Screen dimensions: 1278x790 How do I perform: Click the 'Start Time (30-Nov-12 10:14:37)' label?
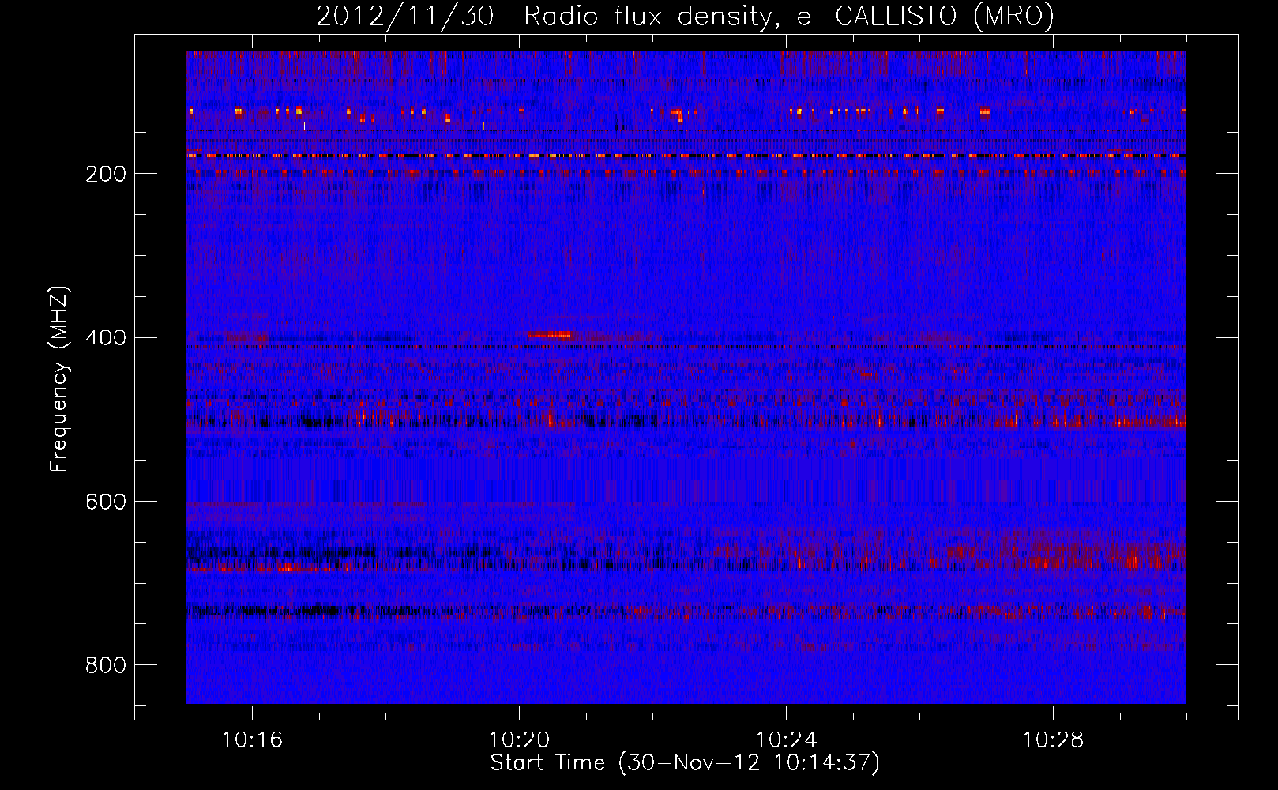pos(685,763)
